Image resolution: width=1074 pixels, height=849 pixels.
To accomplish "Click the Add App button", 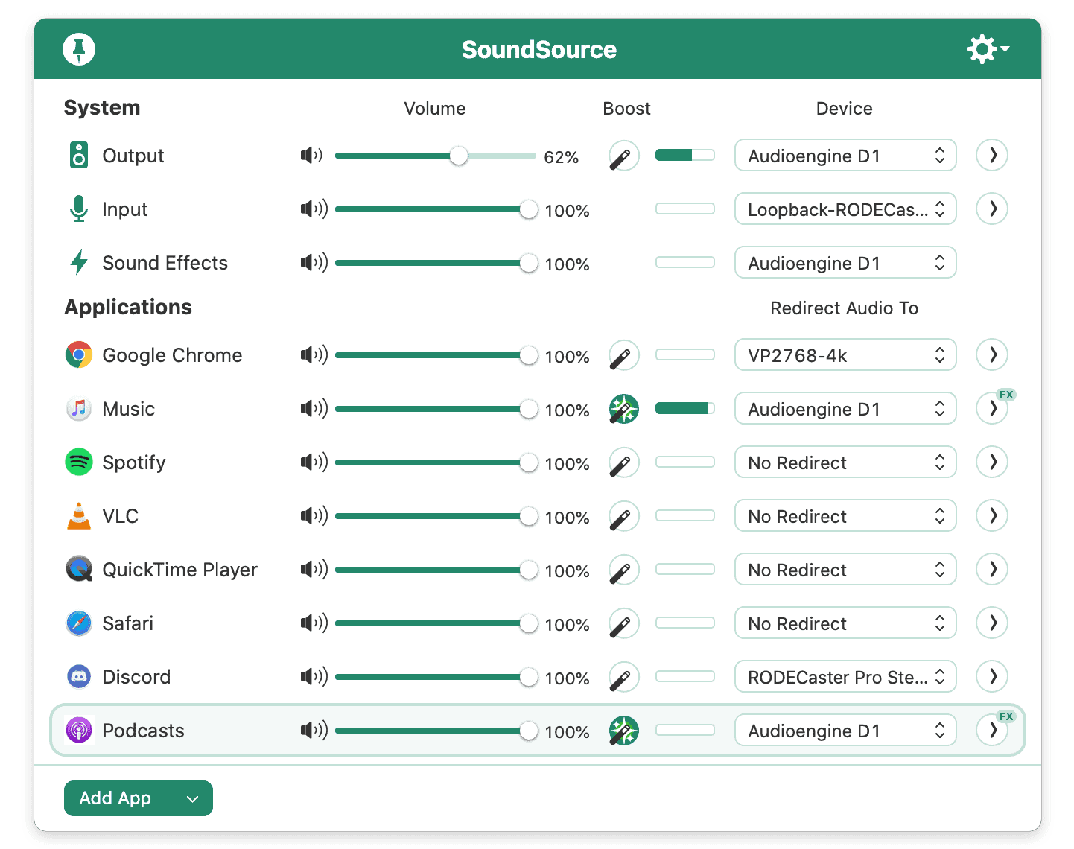I will coord(138,798).
